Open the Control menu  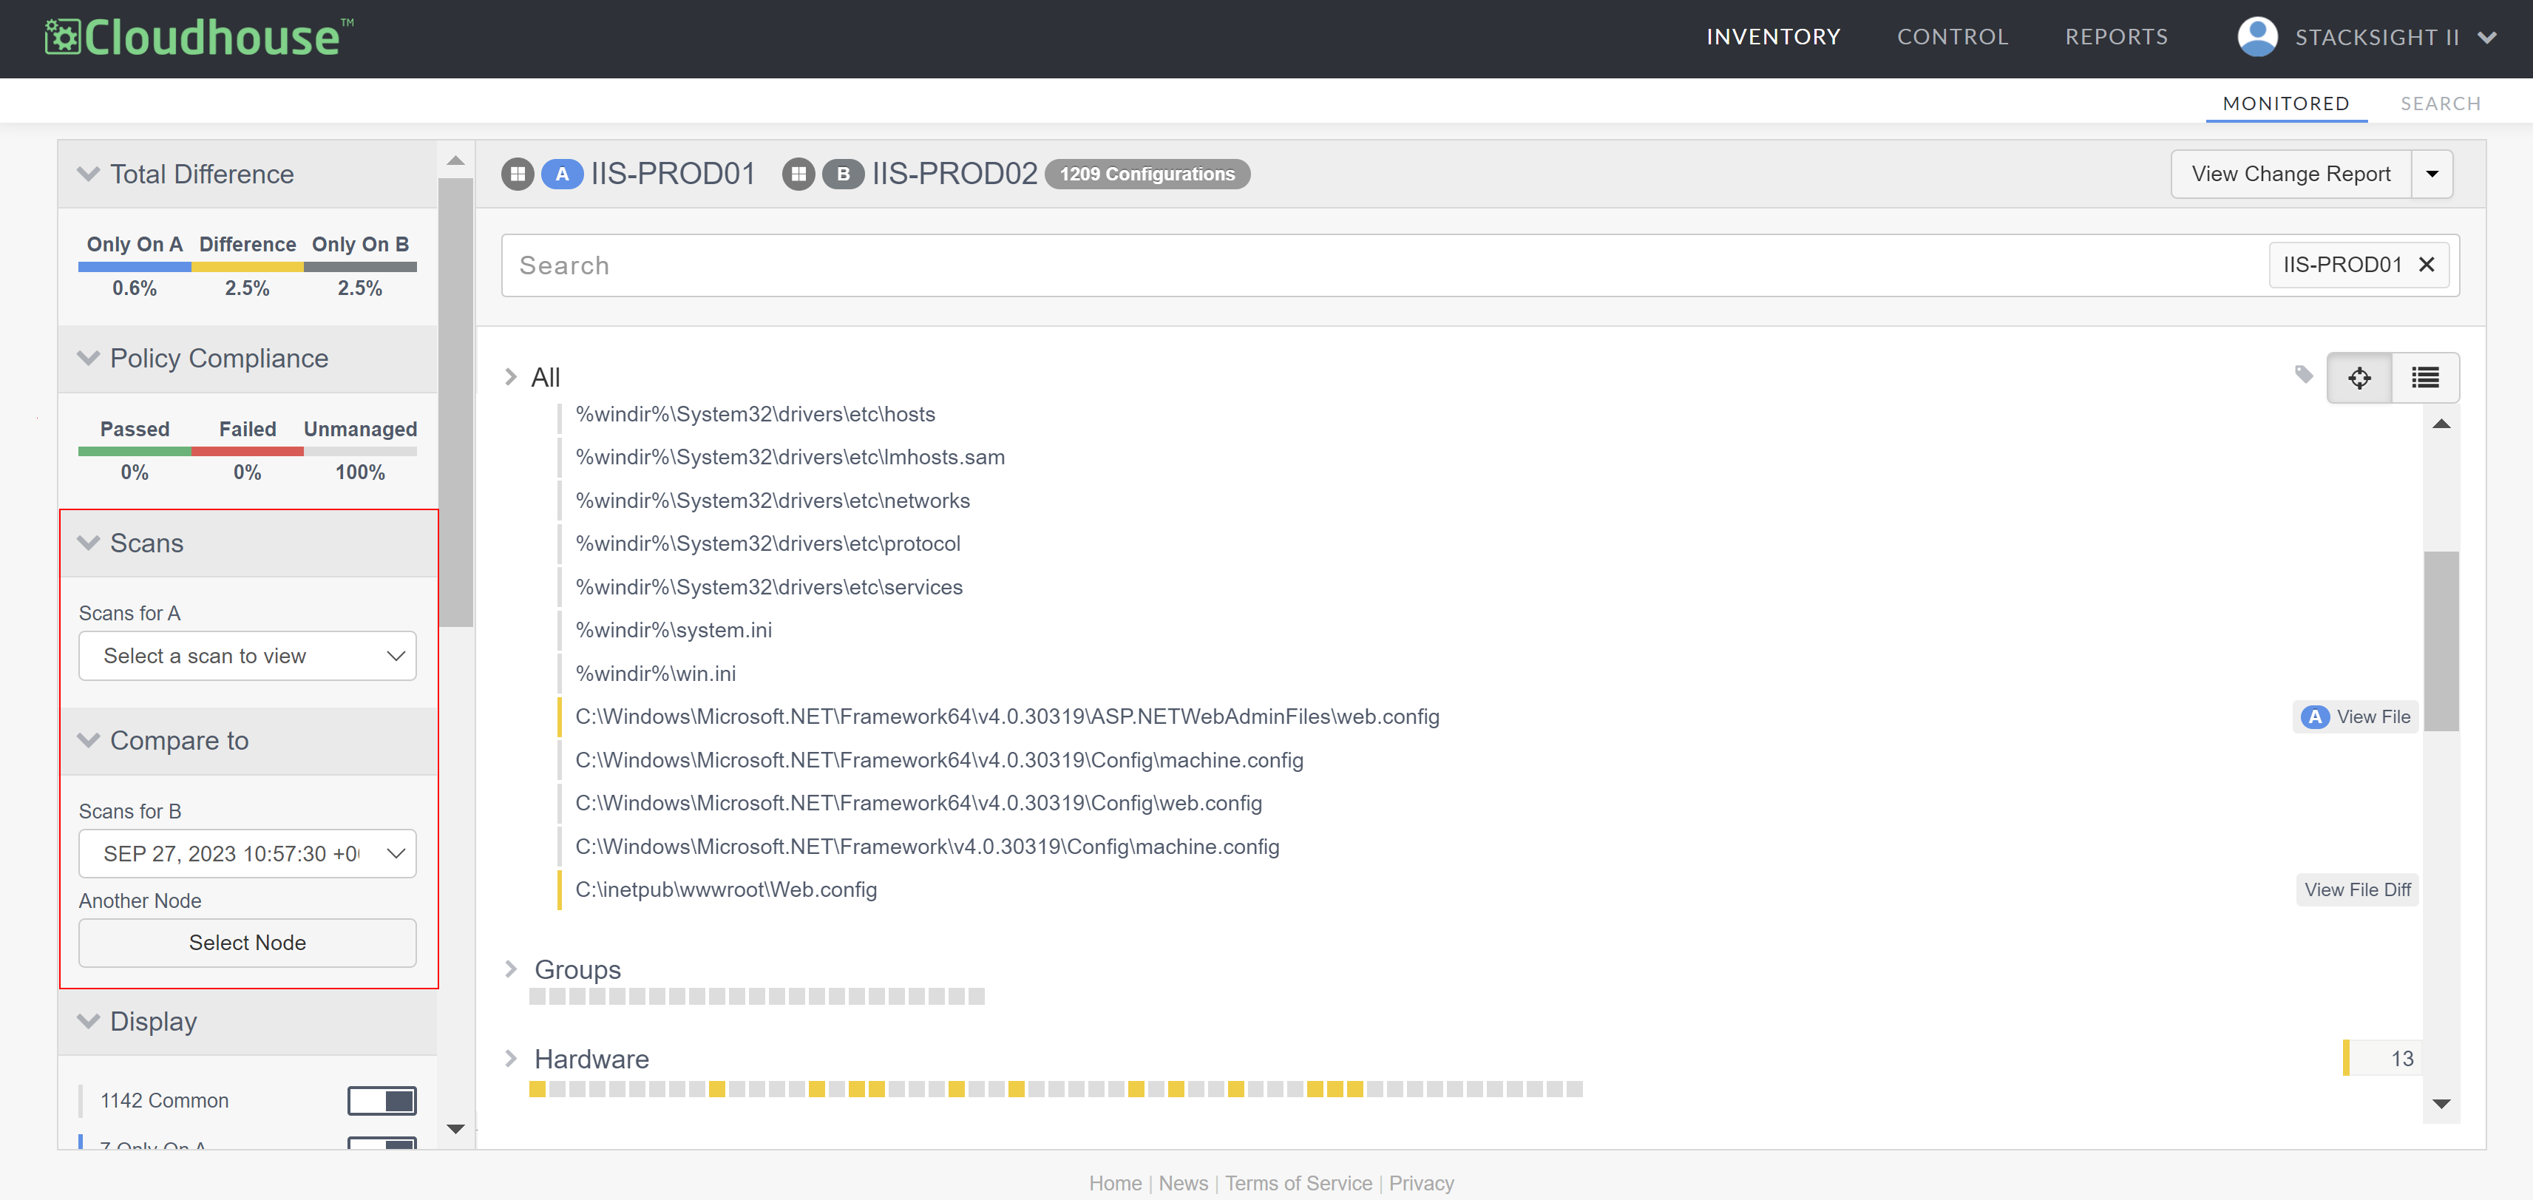1952,38
